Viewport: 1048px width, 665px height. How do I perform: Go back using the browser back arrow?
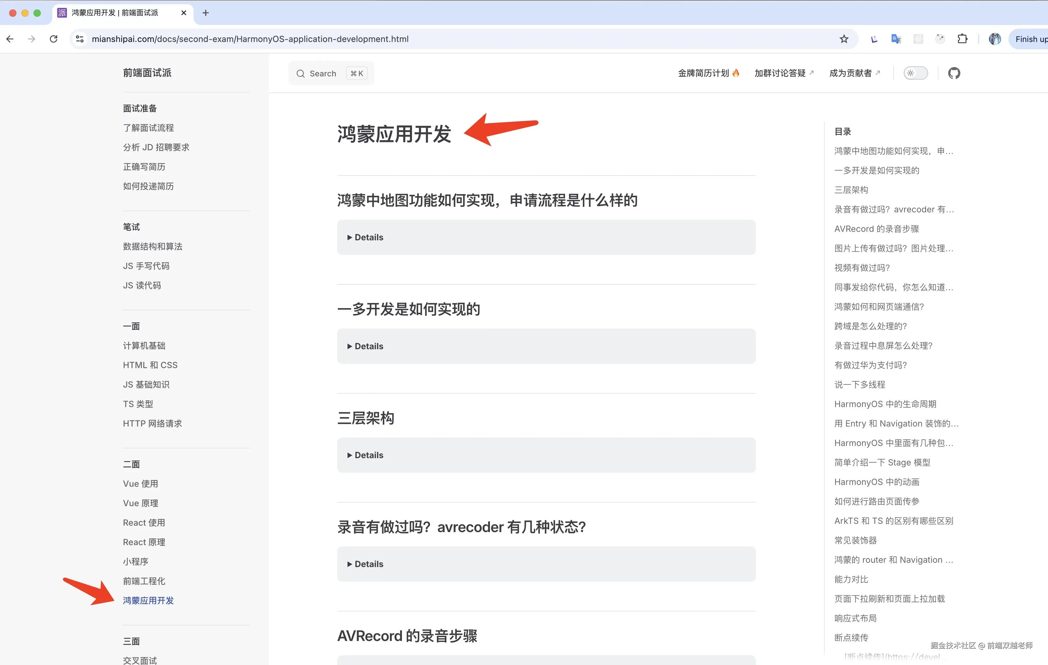pyautogui.click(x=9, y=39)
